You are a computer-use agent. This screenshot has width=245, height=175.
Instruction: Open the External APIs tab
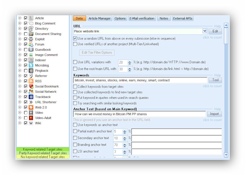[183, 18]
